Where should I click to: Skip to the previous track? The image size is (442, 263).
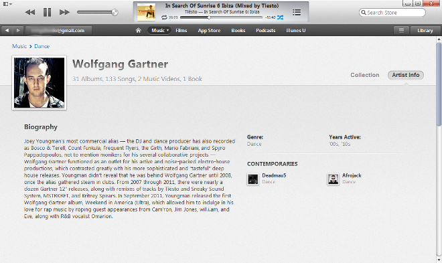pyautogui.click(x=30, y=13)
